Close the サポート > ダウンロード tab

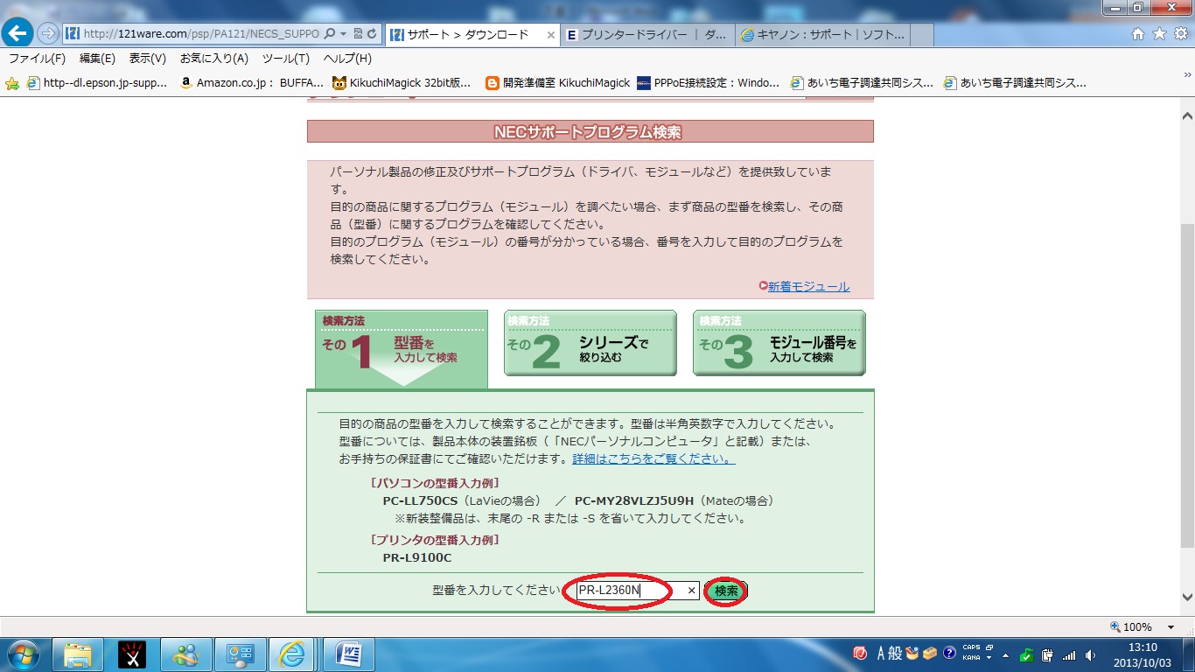[551, 35]
